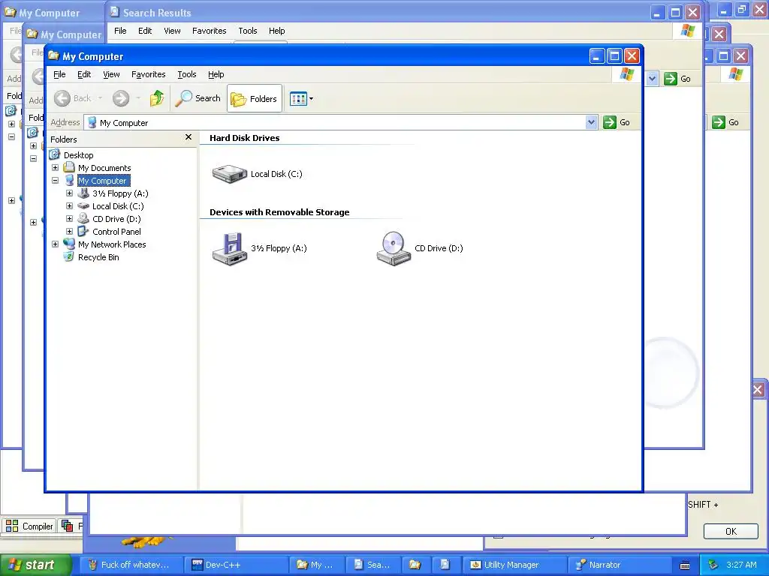Open Tools menu in Search Results window
769x576 pixels.
[x=248, y=31]
